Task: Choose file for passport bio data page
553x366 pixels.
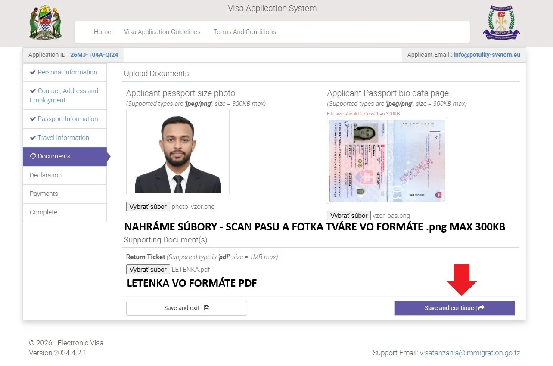Action: coord(349,216)
